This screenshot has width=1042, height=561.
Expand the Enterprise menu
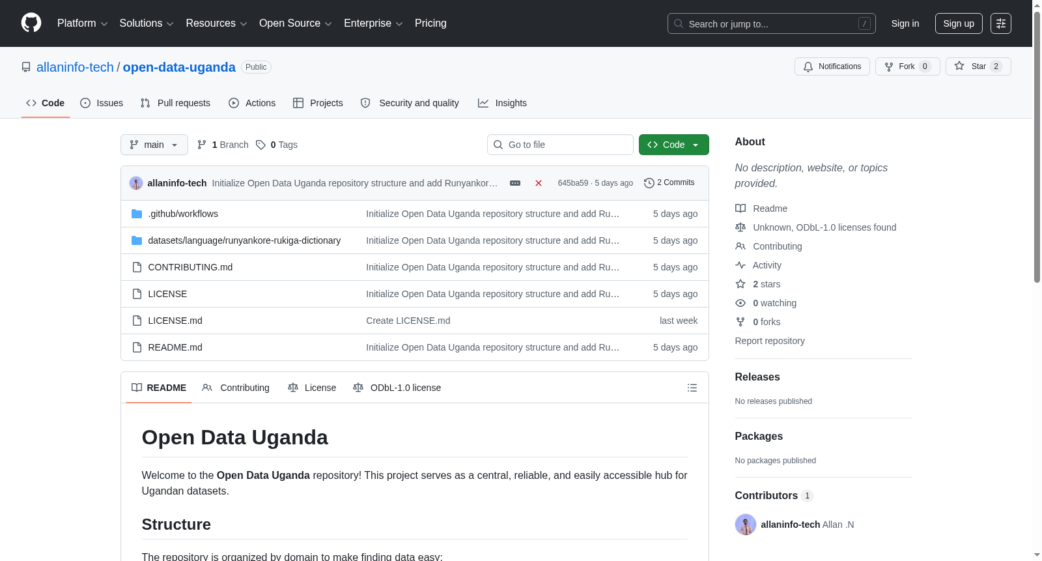(x=374, y=23)
